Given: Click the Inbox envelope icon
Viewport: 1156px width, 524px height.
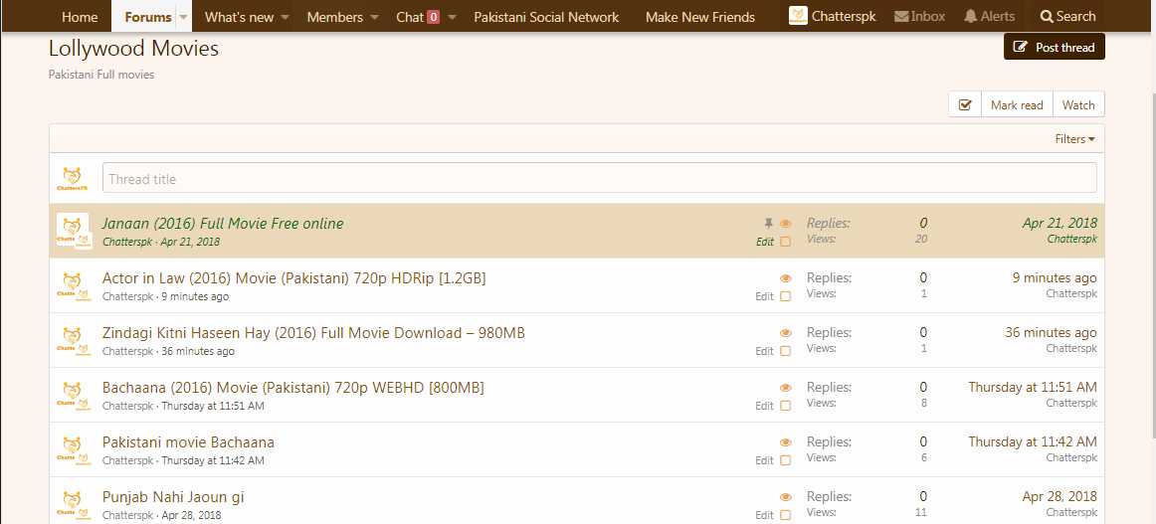Looking at the screenshot, I should [x=901, y=17].
